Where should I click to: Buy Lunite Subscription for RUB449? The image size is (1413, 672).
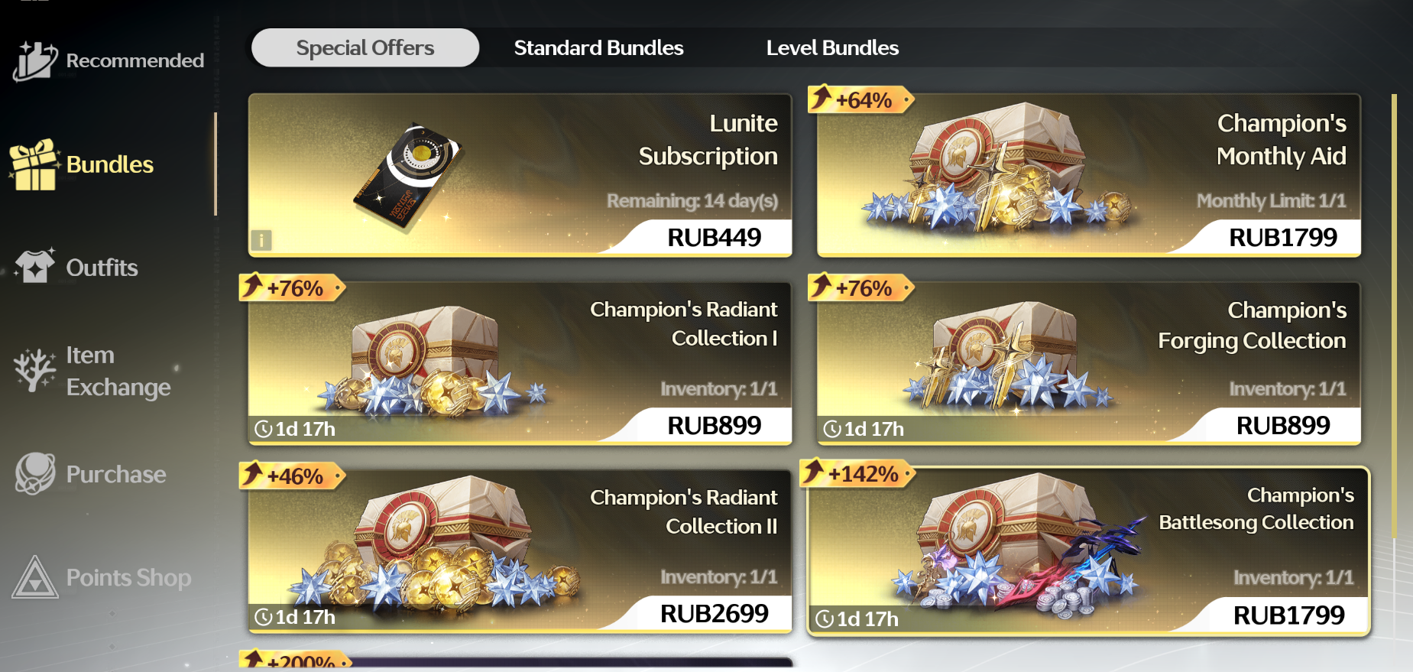[x=714, y=237]
